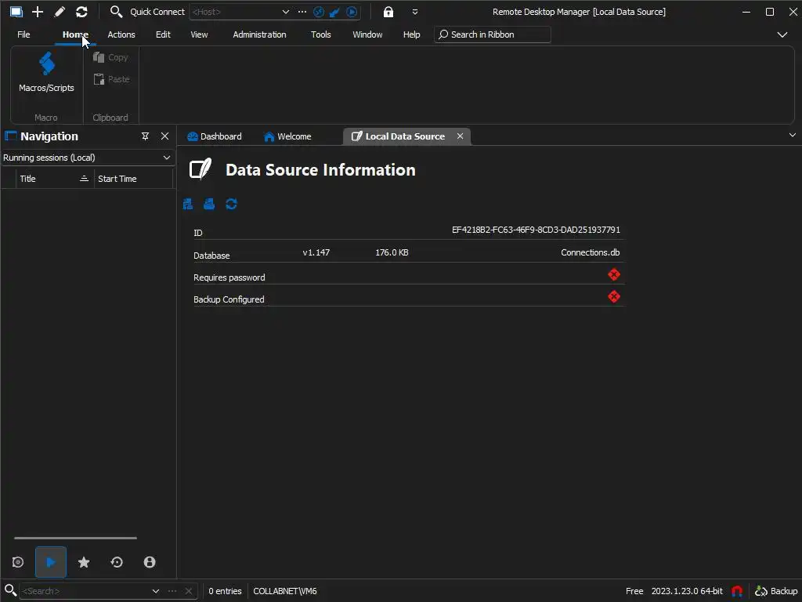The width and height of the screenshot is (802, 602).
Task: Click the 2023.1.23.0 64-bit version text
Action: tap(686, 591)
